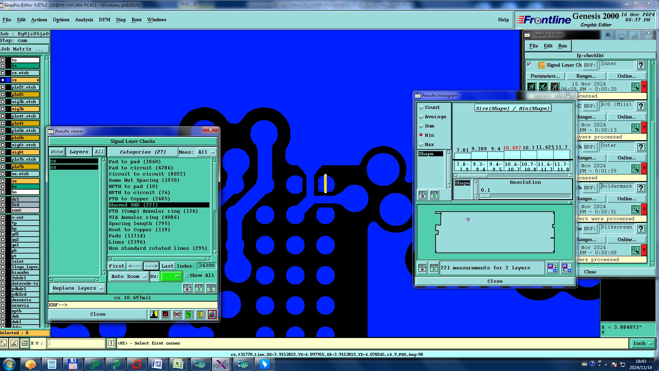Click the help question mark beside Soldermask ERF
Viewport: 659px width, 371px height.
(x=640, y=188)
